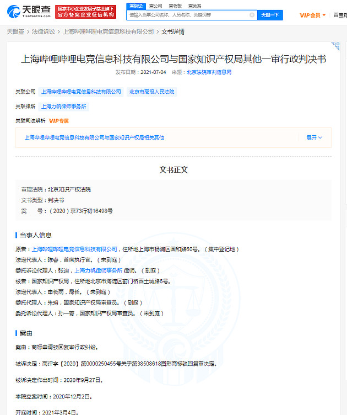Screen dimensions: 347x415
Task: Open related company tag 上海哔哩哔哩电竞信息科技有限公司
Action: pyautogui.click(x=81, y=92)
